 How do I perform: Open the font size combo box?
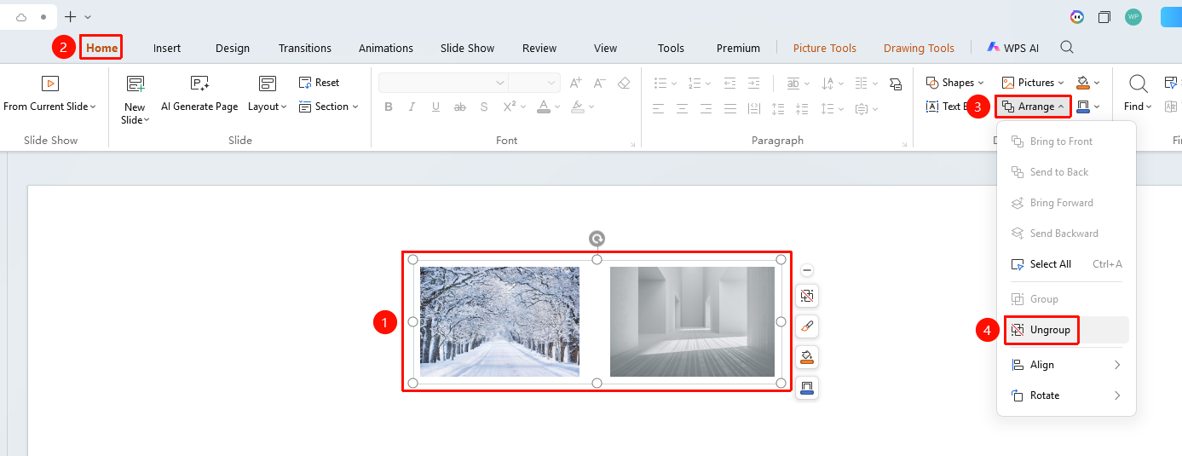(x=533, y=83)
